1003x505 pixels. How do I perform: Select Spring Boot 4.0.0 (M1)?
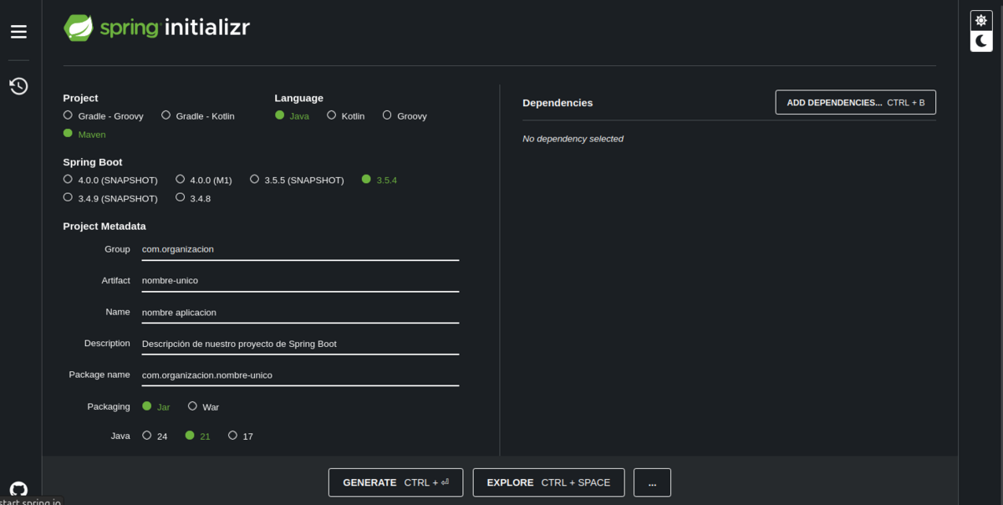tap(204, 180)
